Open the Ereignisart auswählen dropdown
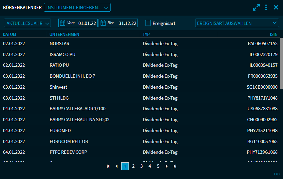 click(237, 23)
